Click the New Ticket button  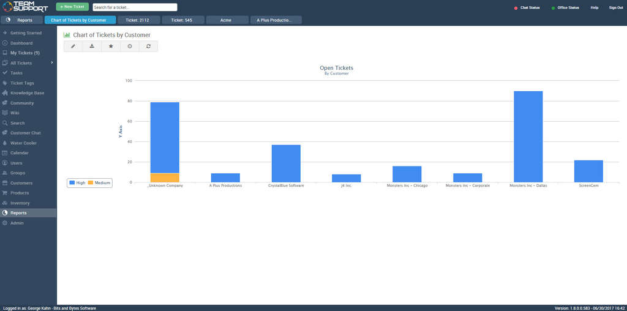pyautogui.click(x=72, y=7)
